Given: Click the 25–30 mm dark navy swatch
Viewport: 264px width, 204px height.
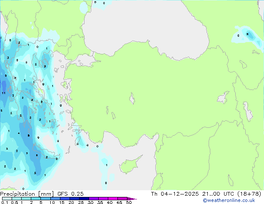Looking at the screenshot, I should pyautogui.click(x=84, y=199).
